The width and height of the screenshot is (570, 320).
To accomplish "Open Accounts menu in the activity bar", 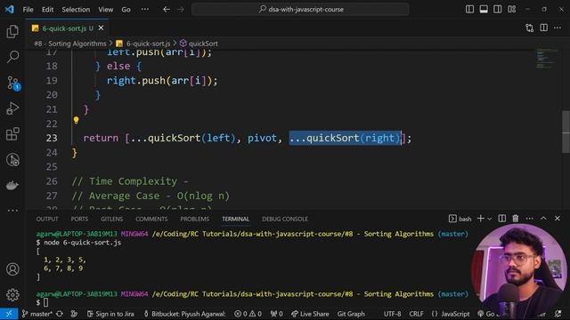I will coord(12,269).
